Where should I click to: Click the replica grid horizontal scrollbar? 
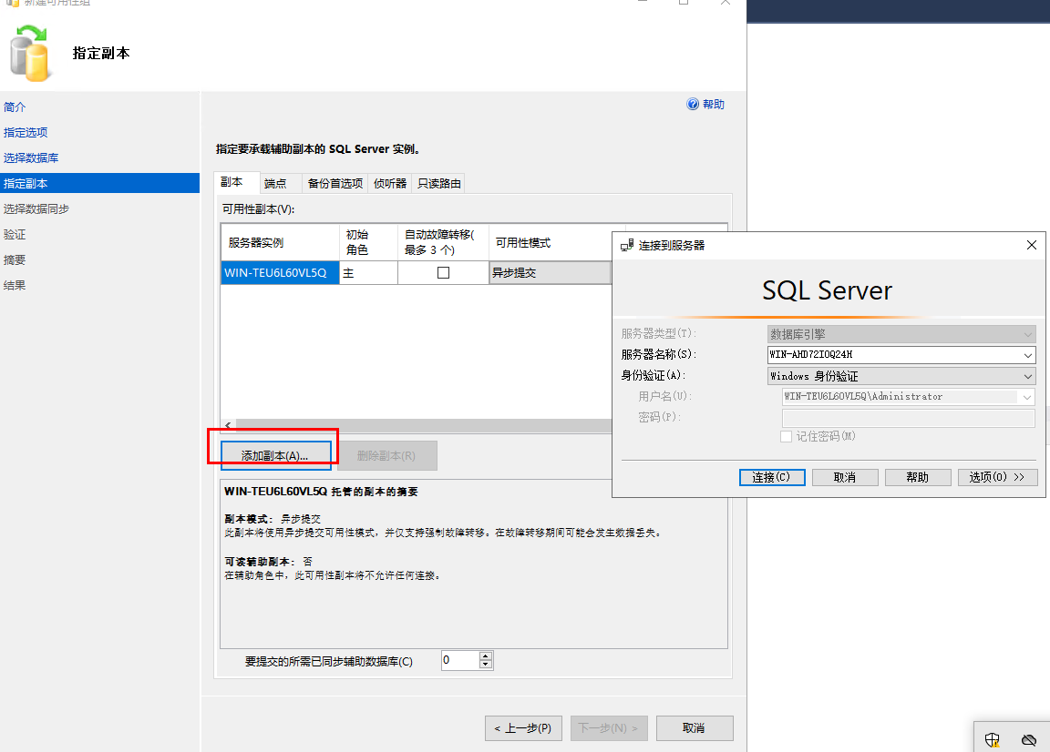tap(423, 425)
